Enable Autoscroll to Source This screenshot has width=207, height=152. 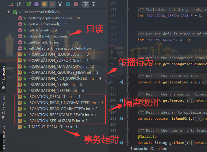(86, 4)
